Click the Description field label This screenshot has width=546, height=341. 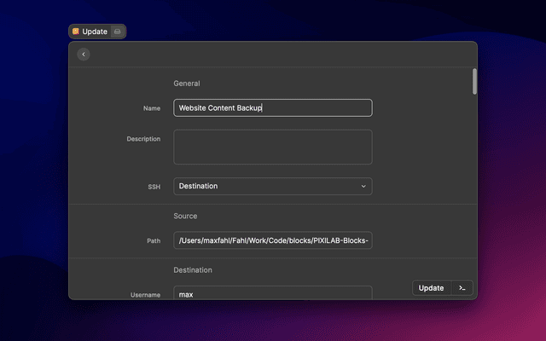tap(143, 139)
